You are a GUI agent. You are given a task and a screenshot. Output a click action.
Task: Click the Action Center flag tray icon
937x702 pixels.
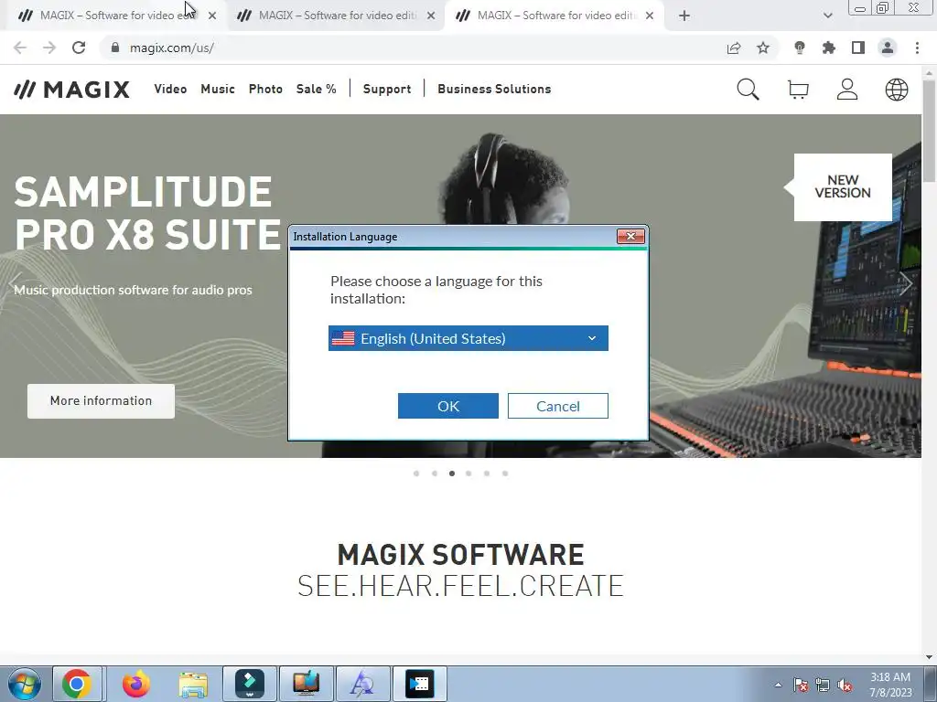click(801, 685)
